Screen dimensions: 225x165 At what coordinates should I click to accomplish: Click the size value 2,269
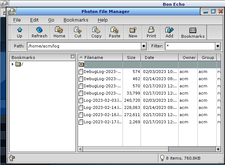tap(134, 122)
